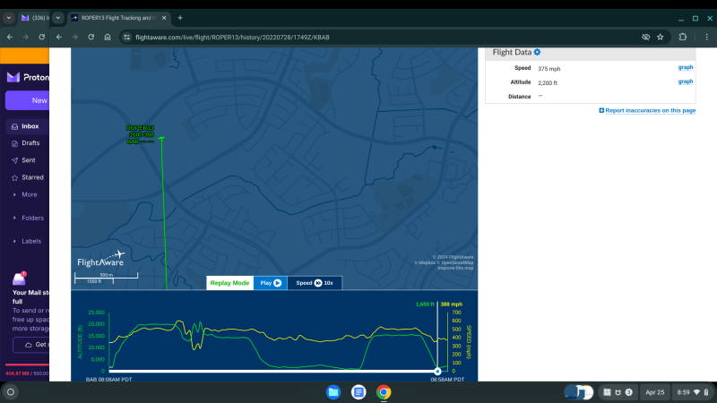Screen dimensions: 717x403
Task: Change replay Speed 10x setting
Action: [315, 283]
